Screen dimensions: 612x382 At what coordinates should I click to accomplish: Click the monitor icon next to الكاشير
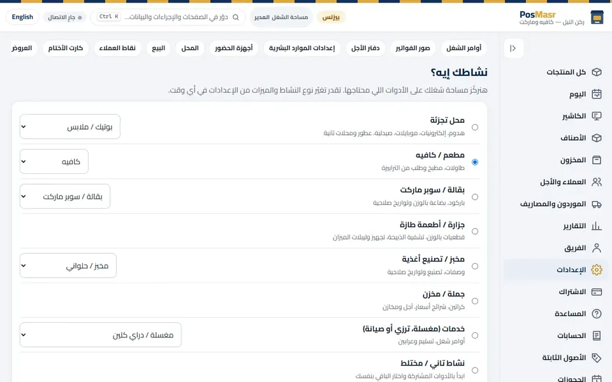coord(597,116)
